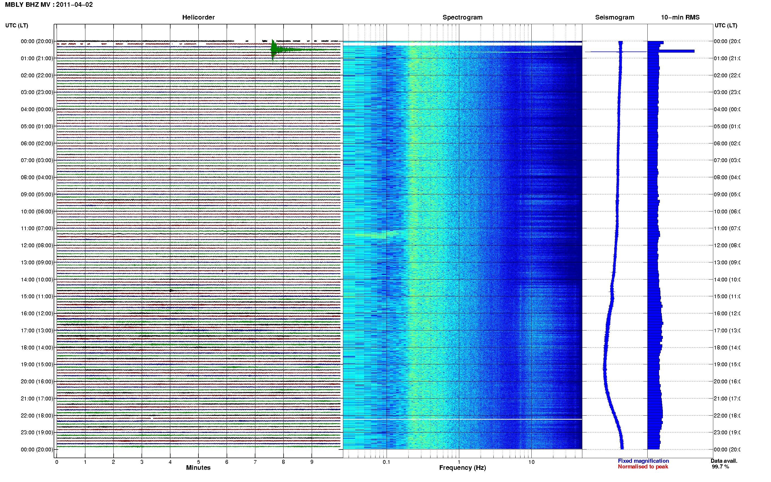Click the '99.7 %' data availability value
This screenshot has width=771, height=482.
click(x=720, y=467)
